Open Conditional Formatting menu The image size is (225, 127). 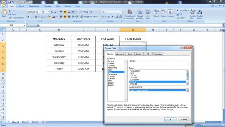130,14
